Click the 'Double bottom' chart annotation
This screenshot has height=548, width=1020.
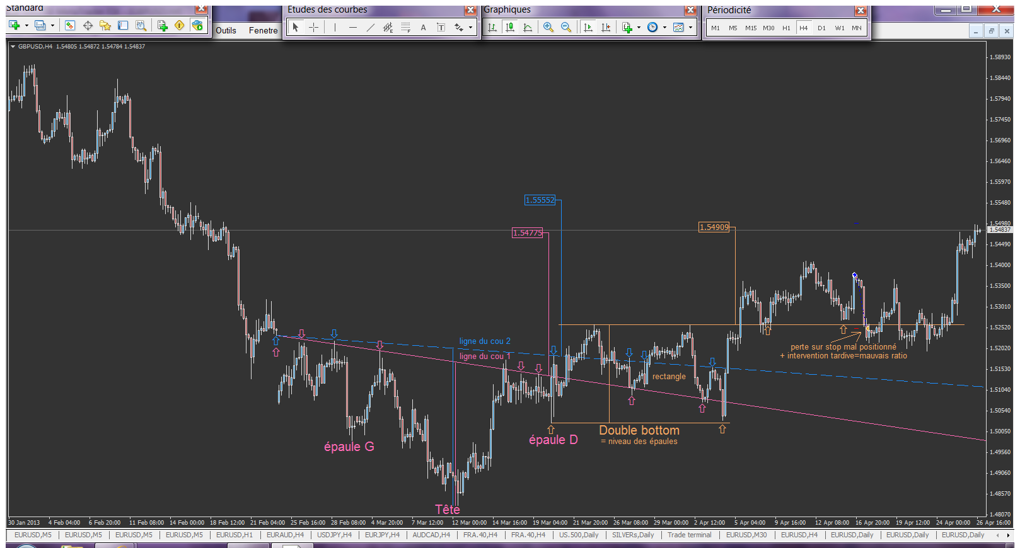tap(639, 430)
